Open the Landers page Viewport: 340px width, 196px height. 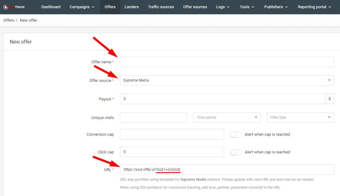tap(131, 7)
